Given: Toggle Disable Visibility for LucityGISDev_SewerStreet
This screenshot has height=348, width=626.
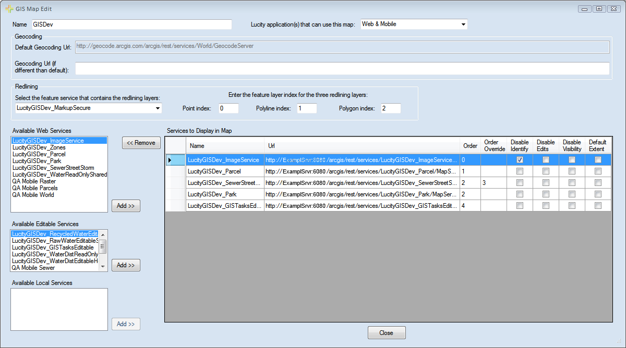Looking at the screenshot, I should click(572, 182).
